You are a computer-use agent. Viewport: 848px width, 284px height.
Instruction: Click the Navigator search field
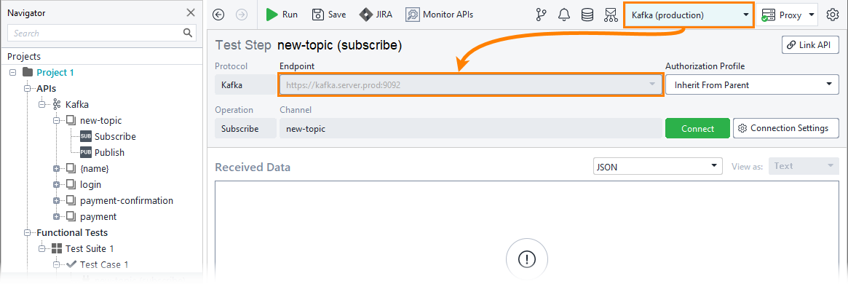coord(102,33)
